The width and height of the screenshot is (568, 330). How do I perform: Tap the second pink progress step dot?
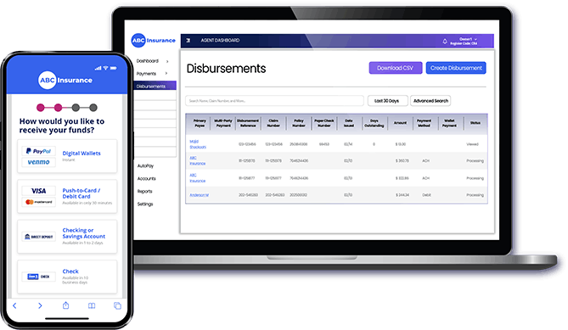[x=58, y=108]
